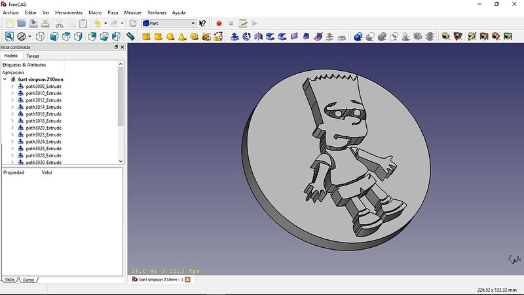
Task: Expand path3014_Extrude tree item
Action: [12, 107]
